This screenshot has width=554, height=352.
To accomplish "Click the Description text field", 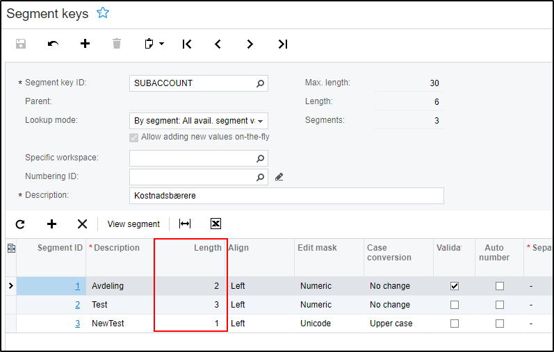I will tap(286, 196).
